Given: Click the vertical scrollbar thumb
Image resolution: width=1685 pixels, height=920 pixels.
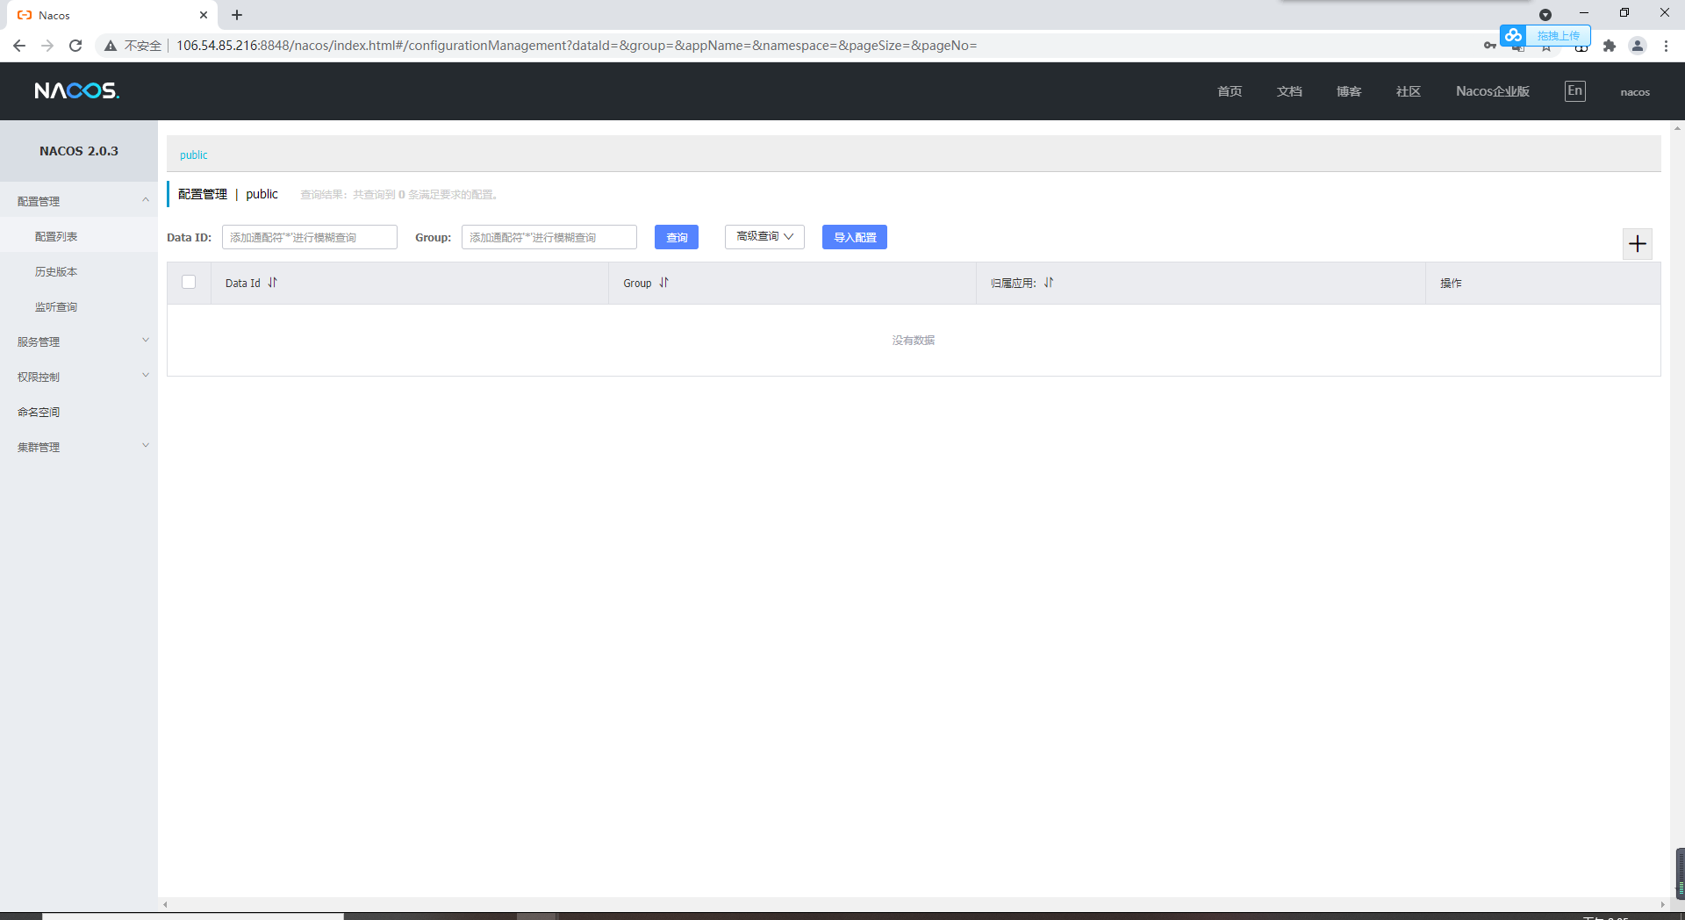Looking at the screenshot, I should (x=1680, y=873).
